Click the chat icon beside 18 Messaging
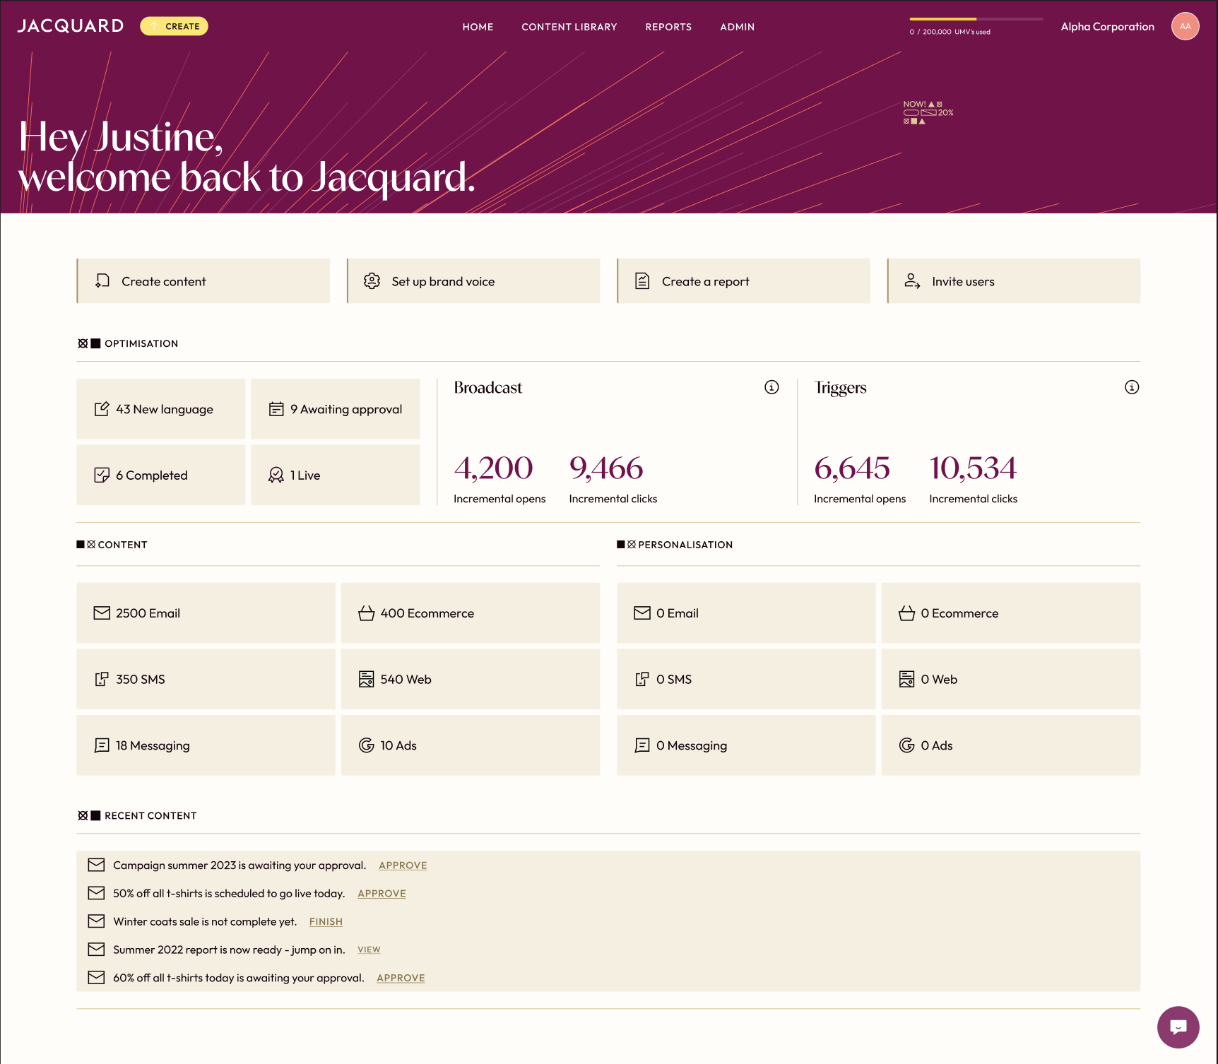This screenshot has height=1064, width=1218. click(102, 745)
